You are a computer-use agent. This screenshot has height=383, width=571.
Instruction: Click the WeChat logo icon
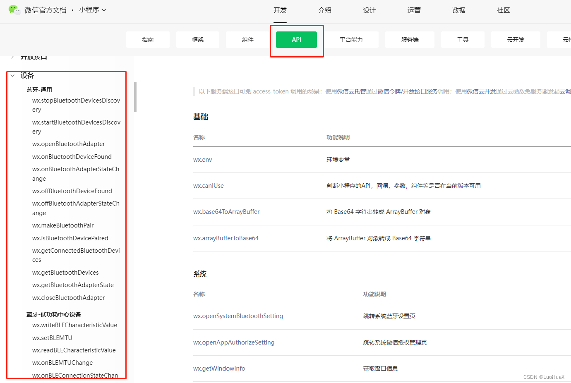14,10
